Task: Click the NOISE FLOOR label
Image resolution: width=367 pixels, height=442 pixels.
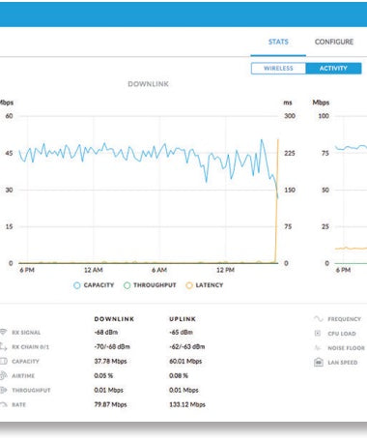Action: point(346,348)
